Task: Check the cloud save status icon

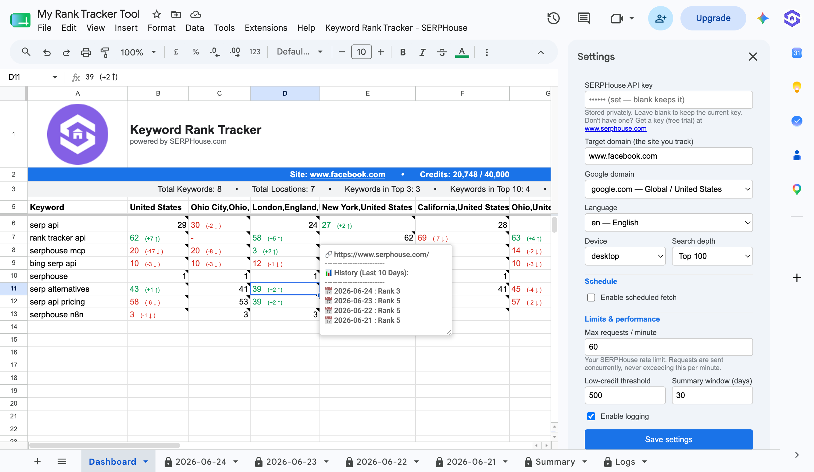Action: click(x=196, y=14)
